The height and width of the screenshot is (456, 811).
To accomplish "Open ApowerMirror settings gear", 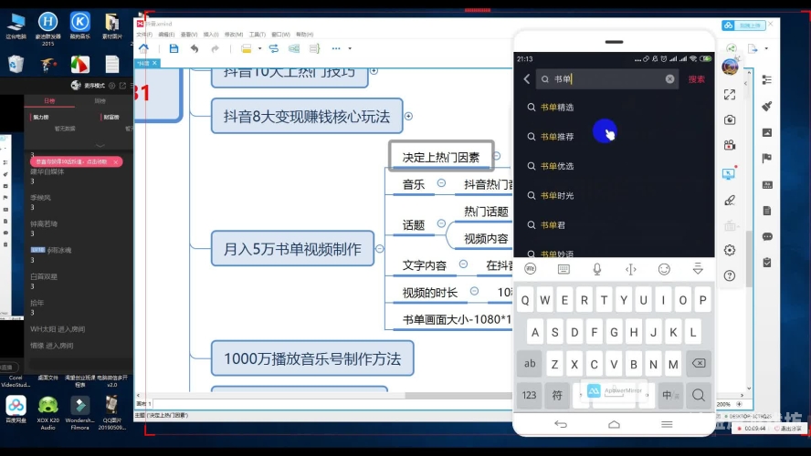I will click(x=730, y=250).
